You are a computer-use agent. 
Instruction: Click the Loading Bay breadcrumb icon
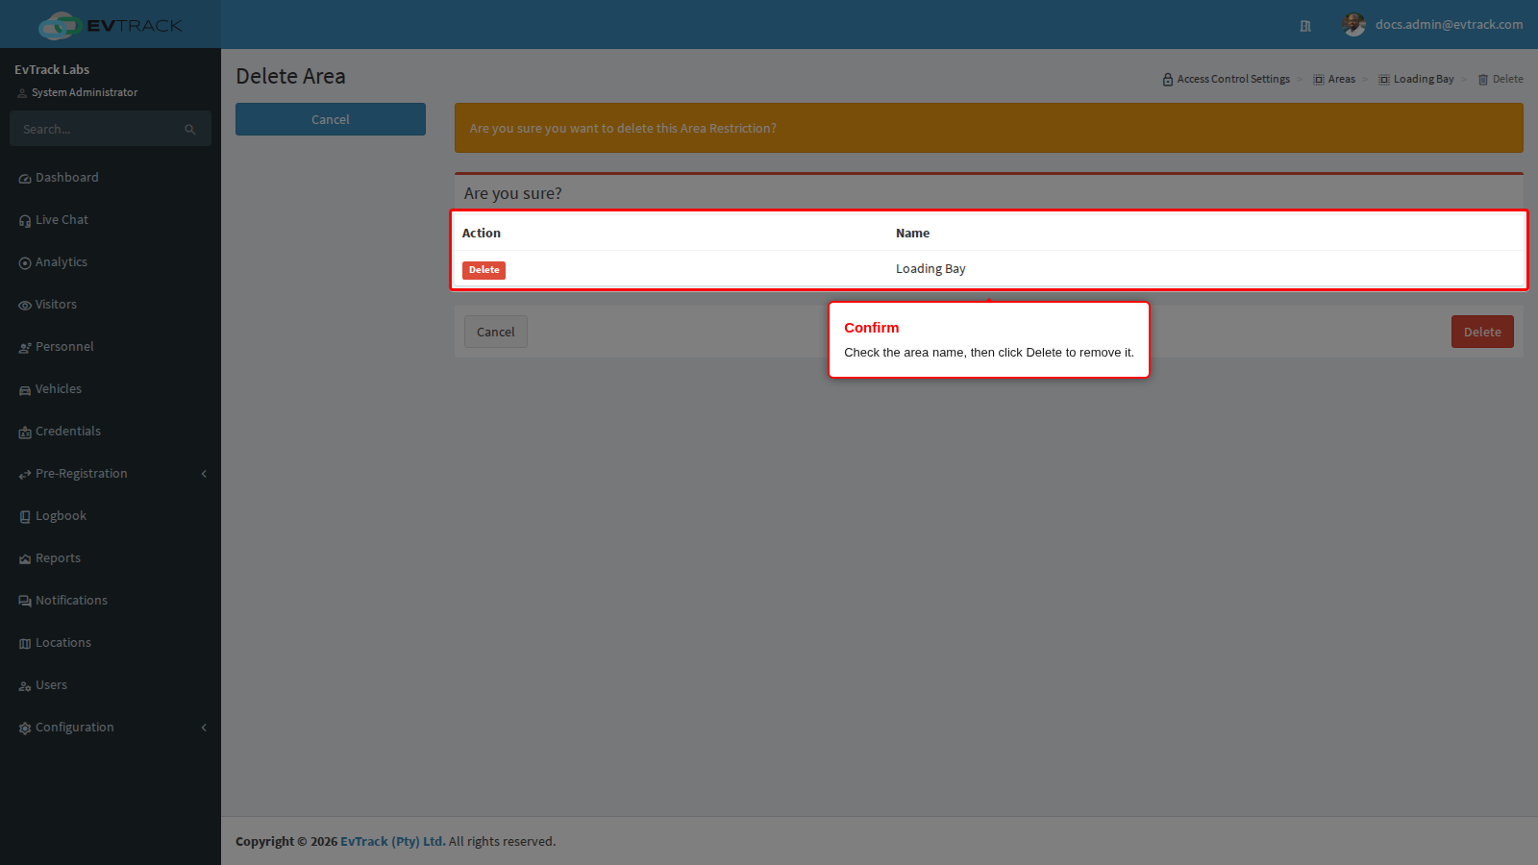[x=1384, y=80]
